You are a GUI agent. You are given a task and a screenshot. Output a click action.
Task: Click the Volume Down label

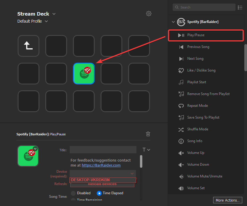[x=198, y=165]
